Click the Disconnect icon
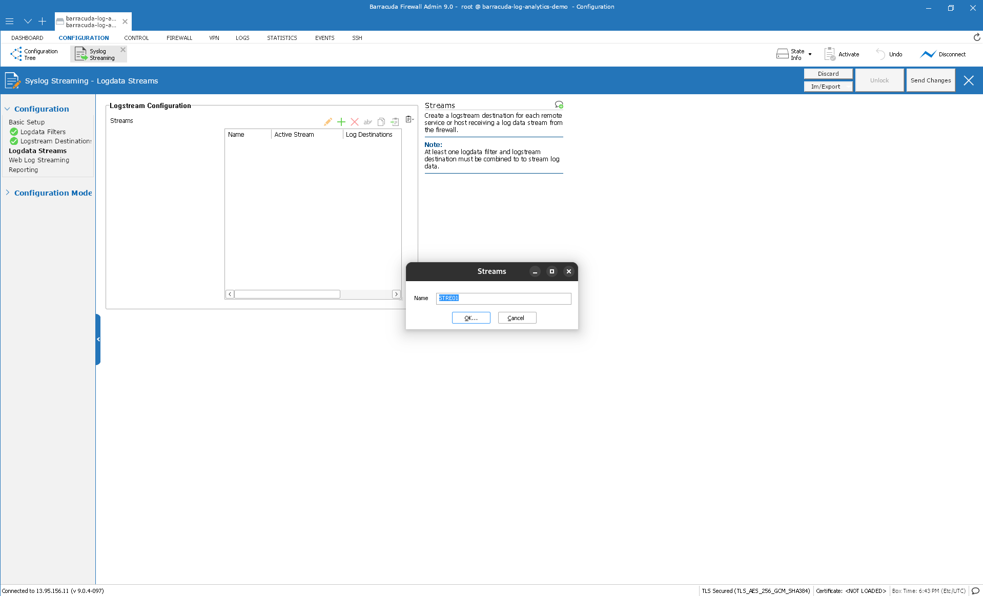Screen dimensions: 983x596 928,54
